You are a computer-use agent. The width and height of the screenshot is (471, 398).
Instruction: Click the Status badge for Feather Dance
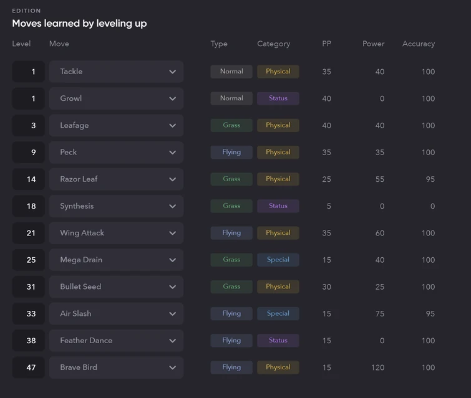tap(278, 341)
